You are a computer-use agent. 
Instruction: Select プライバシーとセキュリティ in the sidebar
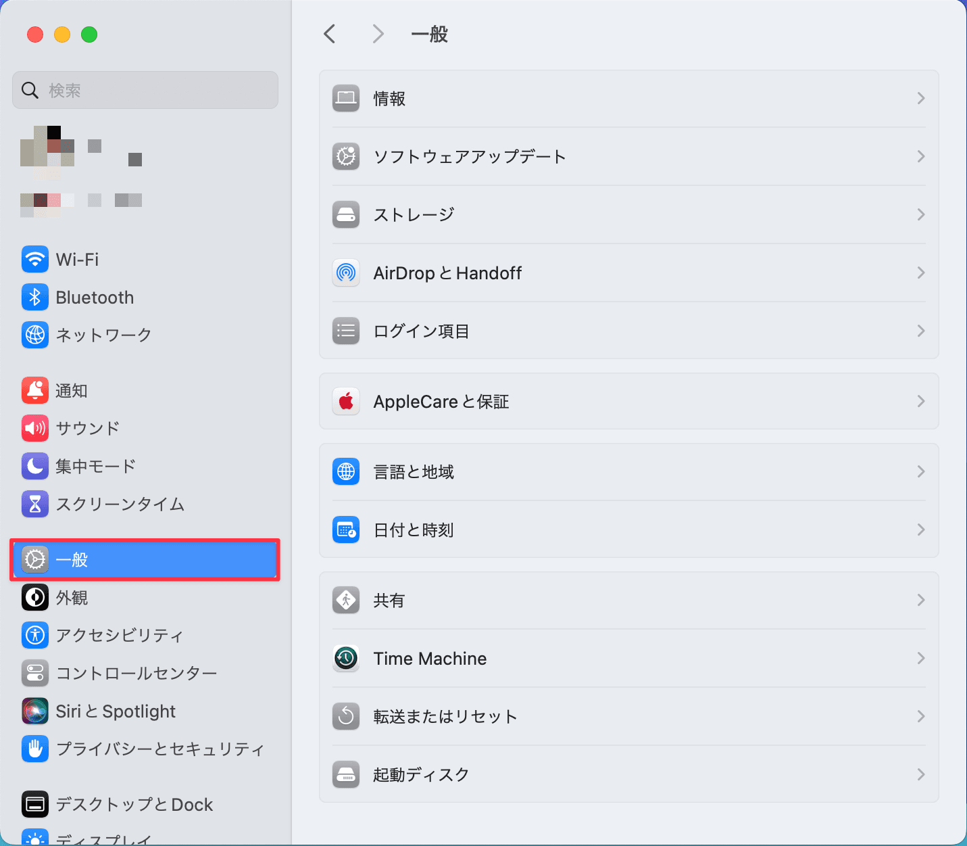[159, 749]
